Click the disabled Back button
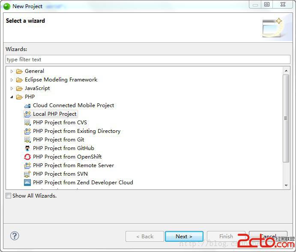This screenshot has height=252, width=296. pyautogui.click(x=145, y=236)
